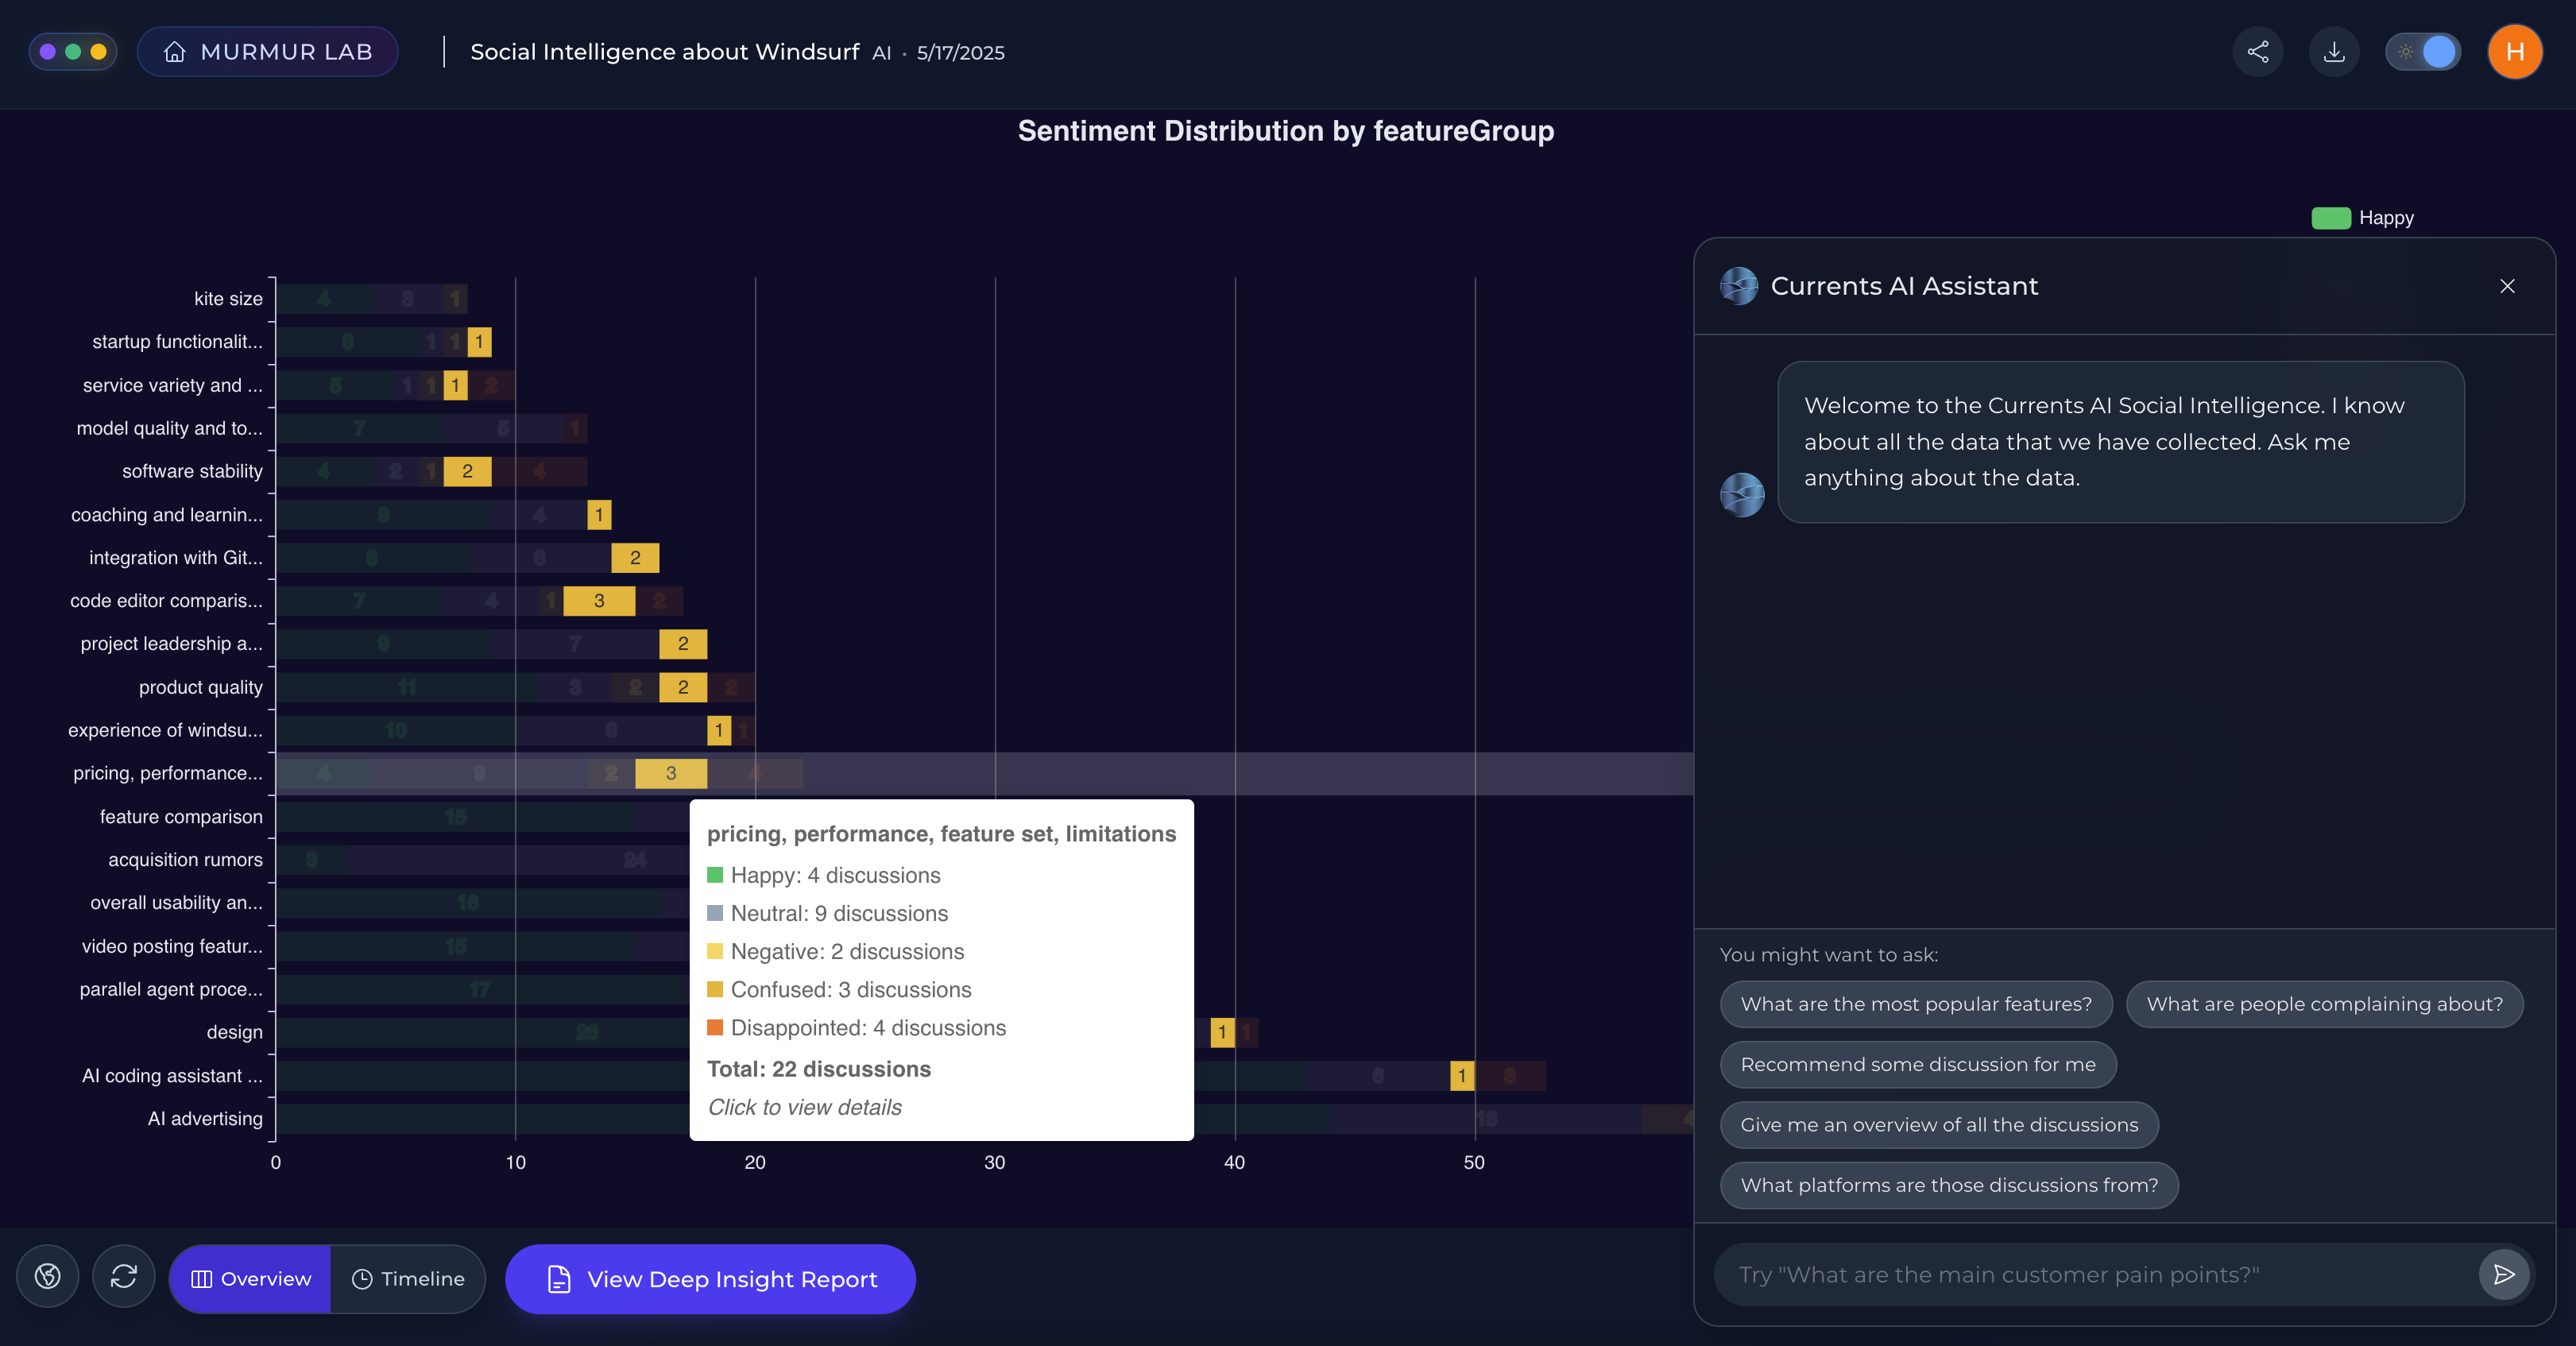Ask 'What are the most popular features?'
The height and width of the screenshot is (1346, 2576).
1915,1004
